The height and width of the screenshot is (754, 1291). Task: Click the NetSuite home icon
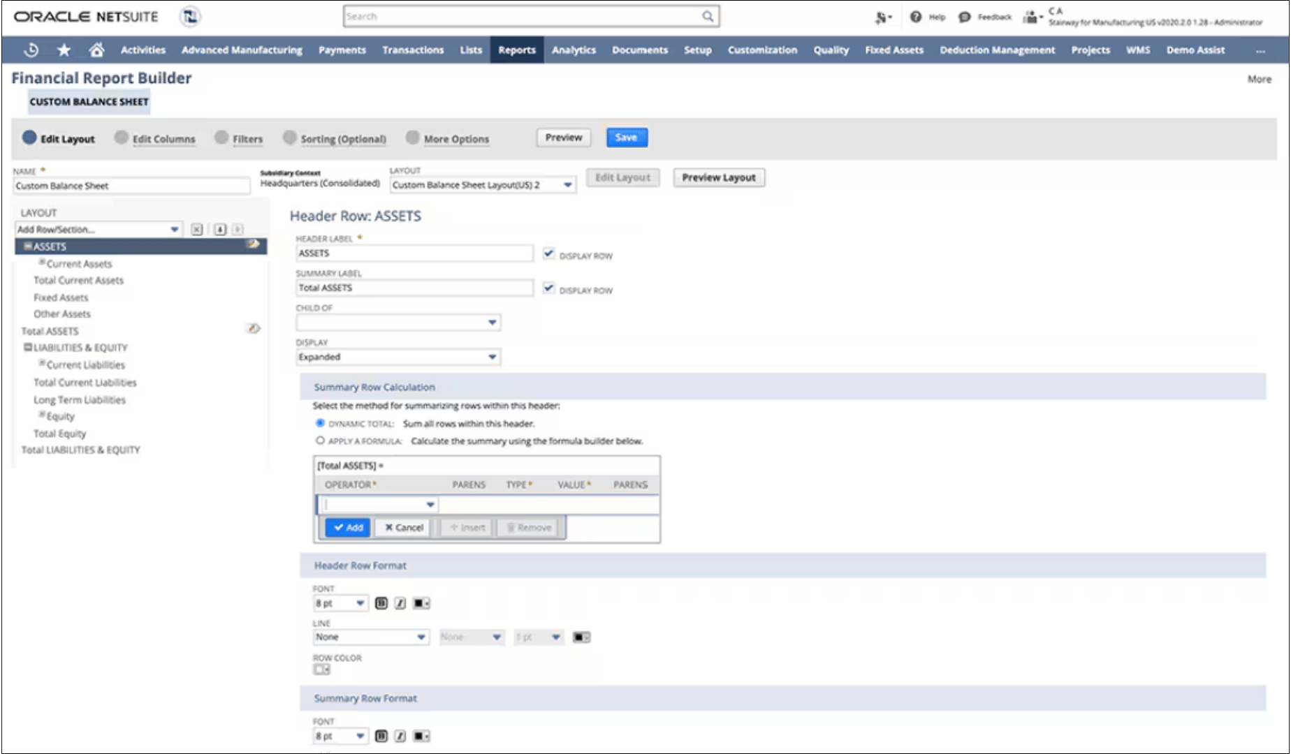pos(96,50)
